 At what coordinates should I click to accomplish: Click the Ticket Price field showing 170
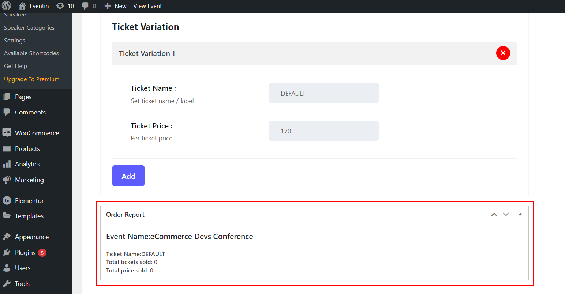pyautogui.click(x=323, y=131)
